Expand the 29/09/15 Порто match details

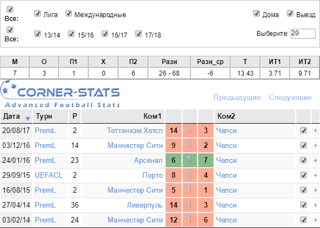[x=315, y=175]
